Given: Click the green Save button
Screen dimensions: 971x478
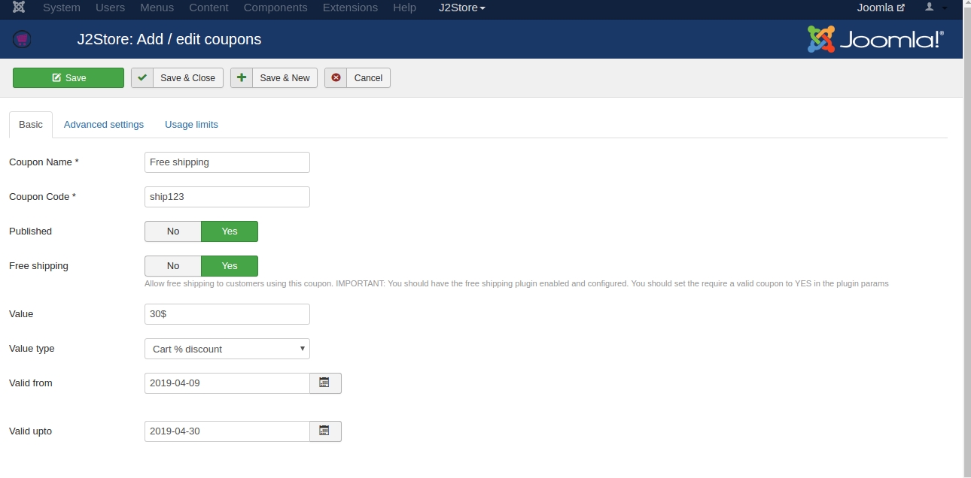Looking at the screenshot, I should tap(68, 78).
